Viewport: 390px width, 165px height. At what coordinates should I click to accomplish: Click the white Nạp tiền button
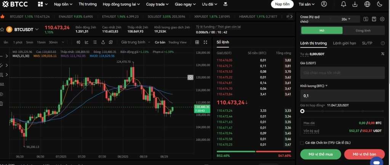pos(282,4)
